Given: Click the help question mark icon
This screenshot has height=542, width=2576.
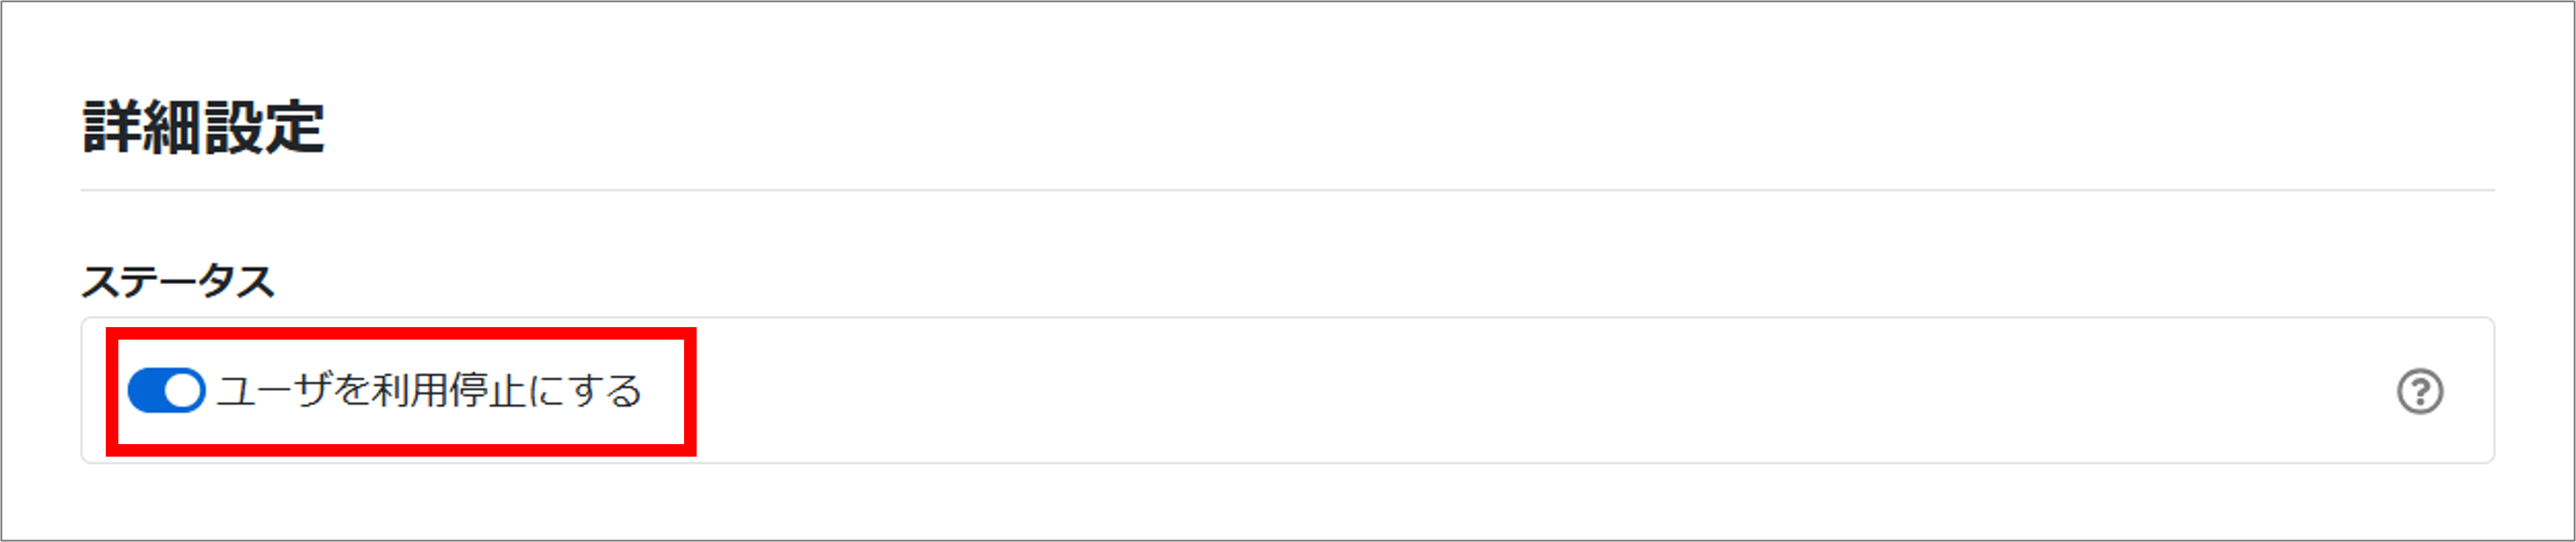Looking at the screenshot, I should coord(2420,391).
